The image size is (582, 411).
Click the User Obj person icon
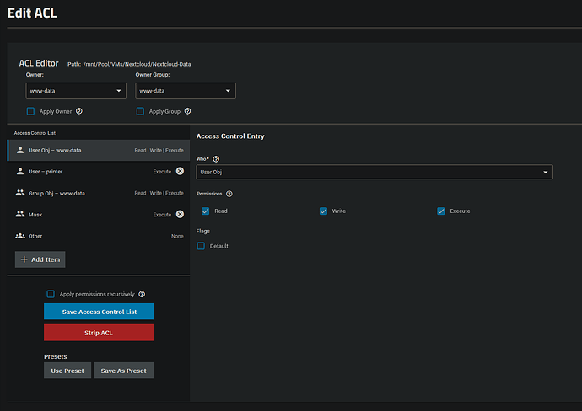[x=20, y=150]
